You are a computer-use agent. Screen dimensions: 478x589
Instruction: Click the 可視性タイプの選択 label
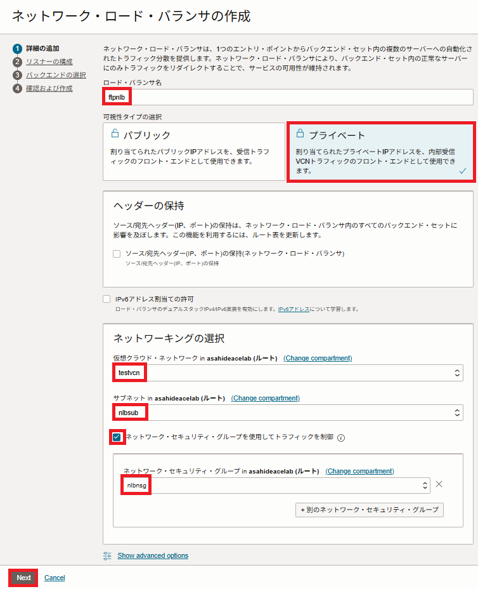[x=132, y=117]
